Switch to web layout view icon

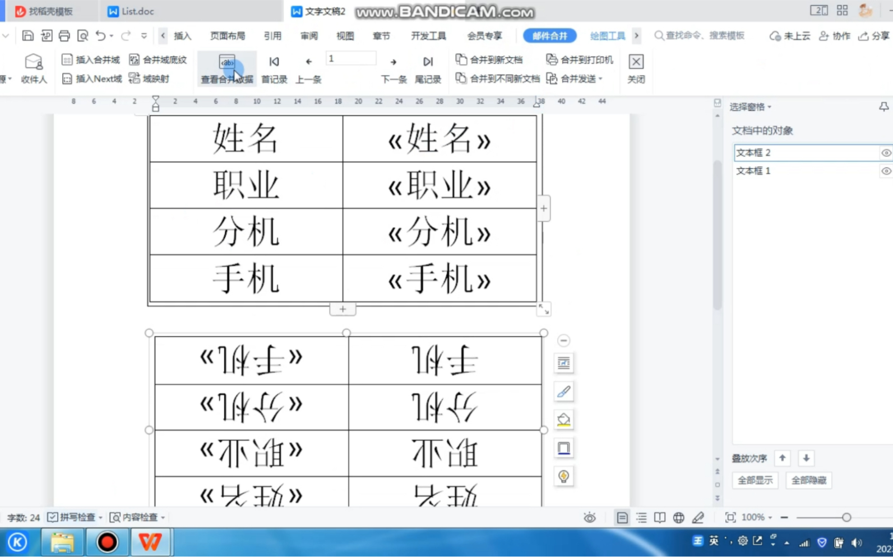679,518
